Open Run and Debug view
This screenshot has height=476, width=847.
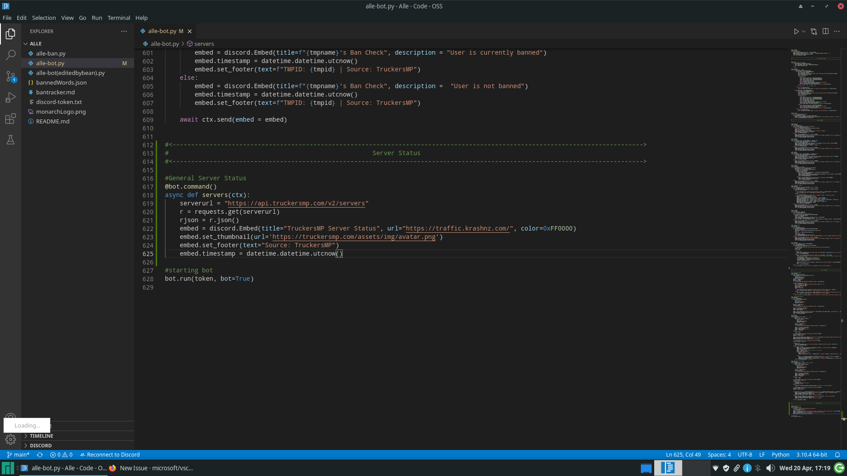coord(11,97)
